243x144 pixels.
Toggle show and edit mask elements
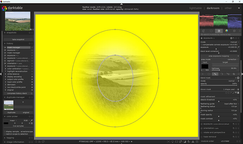238,93
